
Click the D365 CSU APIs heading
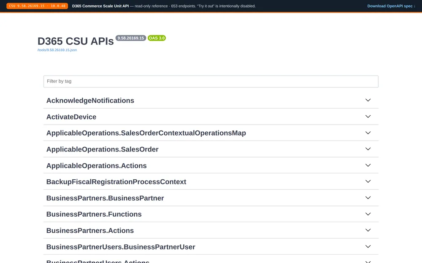tap(76, 41)
